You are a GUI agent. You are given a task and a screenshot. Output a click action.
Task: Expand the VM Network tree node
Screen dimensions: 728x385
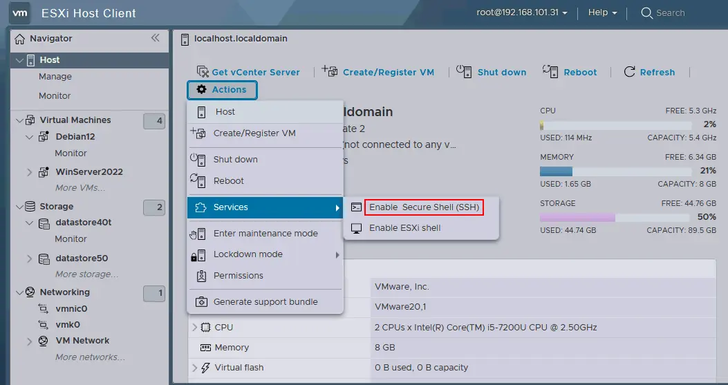29,341
